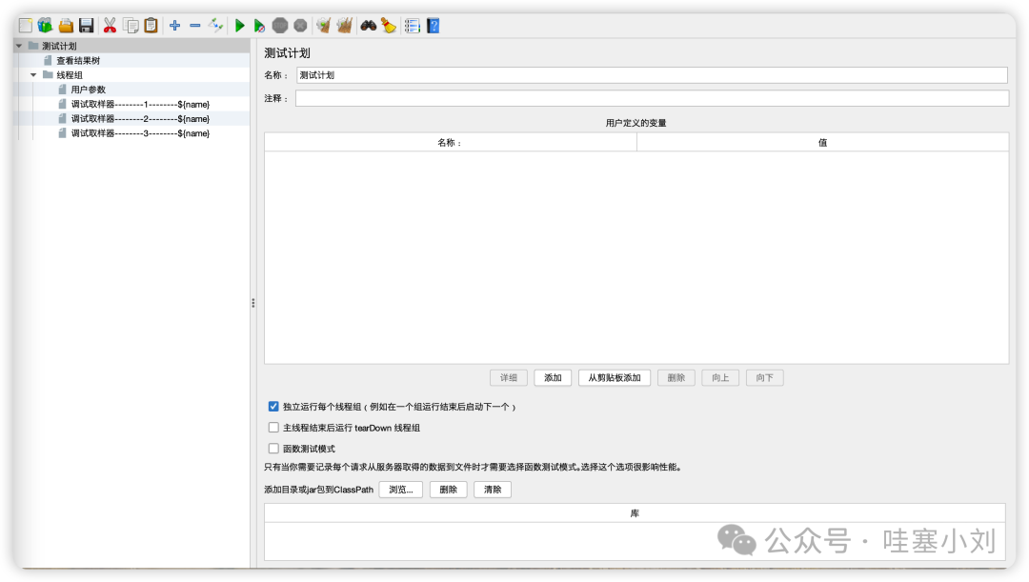The image size is (1029, 582).
Task: Click the 向下 button
Action: [764, 378]
